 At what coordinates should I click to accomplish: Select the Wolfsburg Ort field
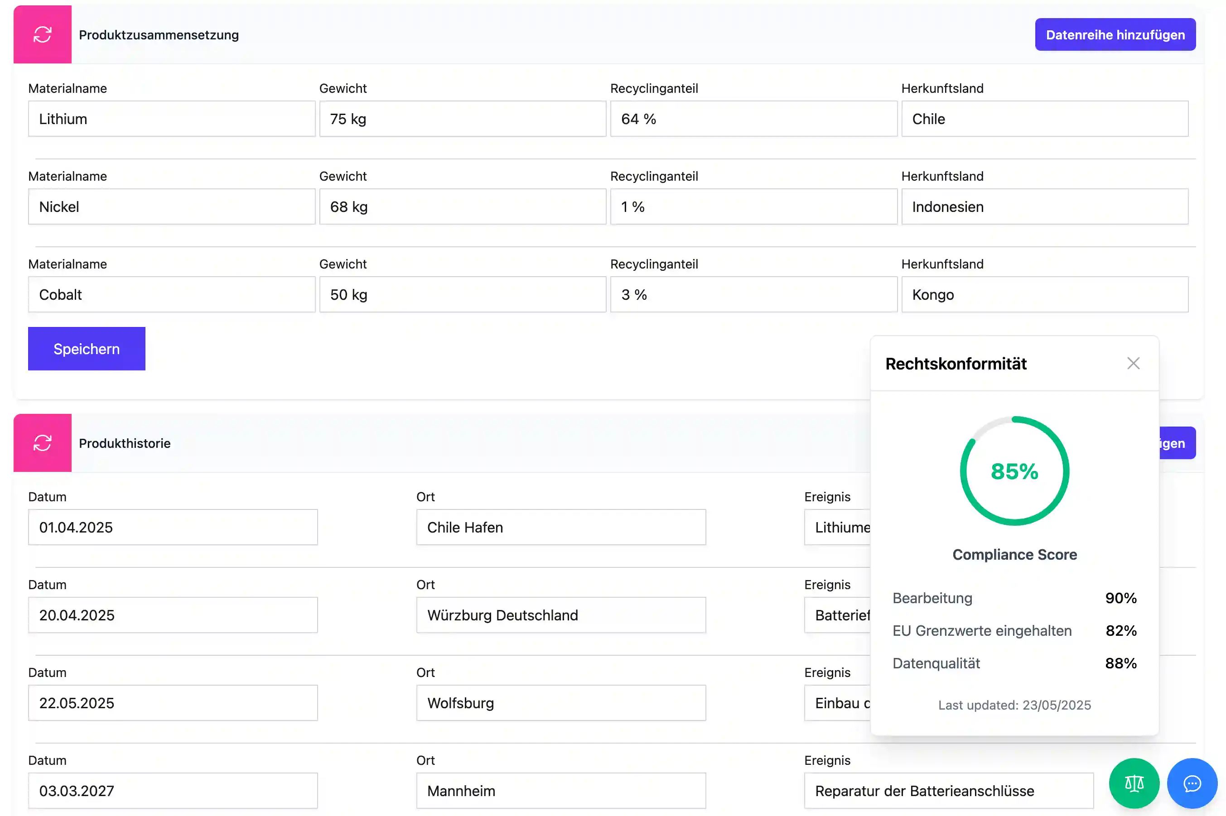tap(561, 703)
